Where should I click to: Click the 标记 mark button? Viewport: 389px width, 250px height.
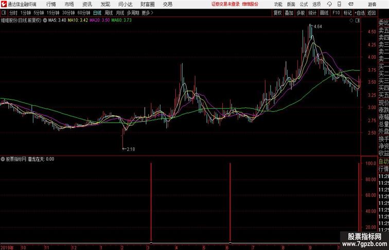[347, 13]
